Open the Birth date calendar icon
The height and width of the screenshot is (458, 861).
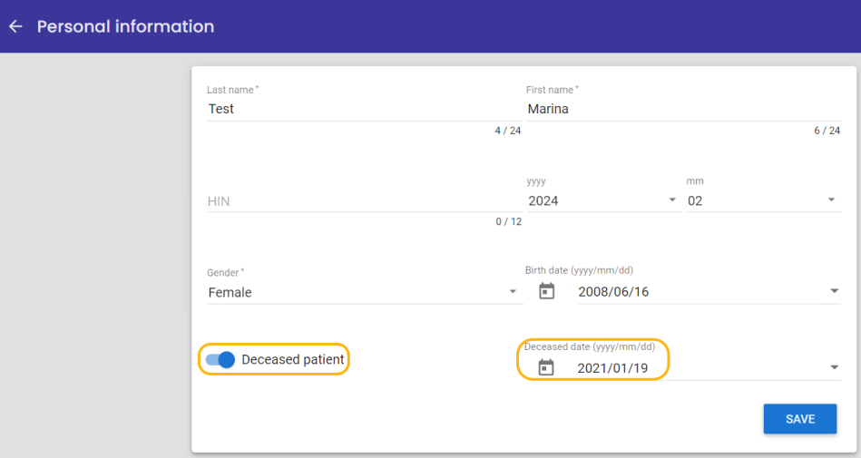pos(546,291)
